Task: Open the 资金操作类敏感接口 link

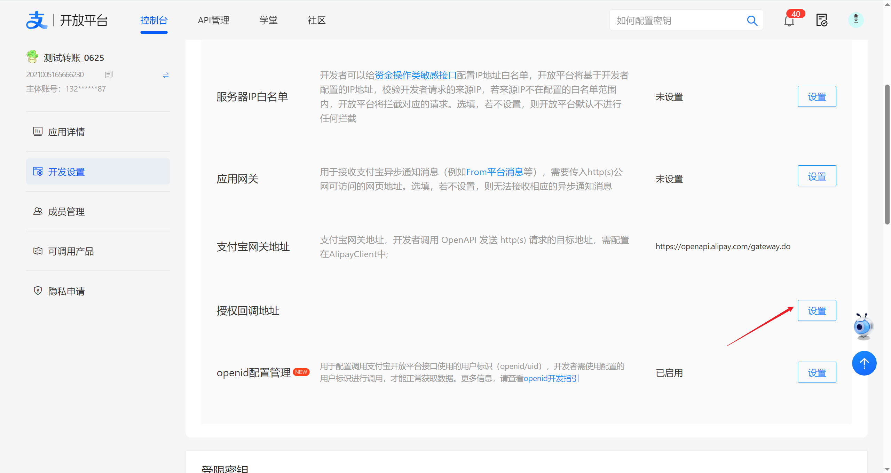Action: [416, 75]
